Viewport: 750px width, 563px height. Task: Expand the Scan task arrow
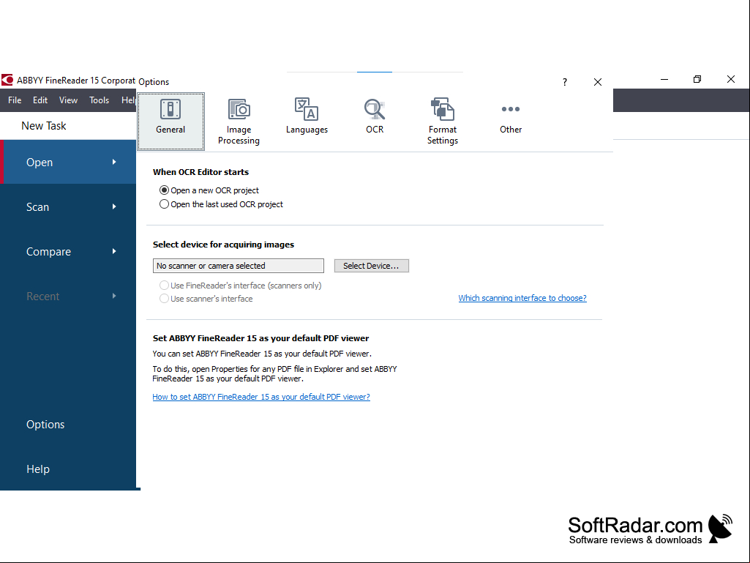pyautogui.click(x=114, y=206)
